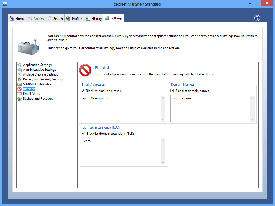
Task: Click the Archive Viewing Settings envelope icon
Action: tap(19, 74)
